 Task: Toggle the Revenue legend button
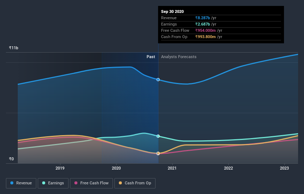coord(21,183)
